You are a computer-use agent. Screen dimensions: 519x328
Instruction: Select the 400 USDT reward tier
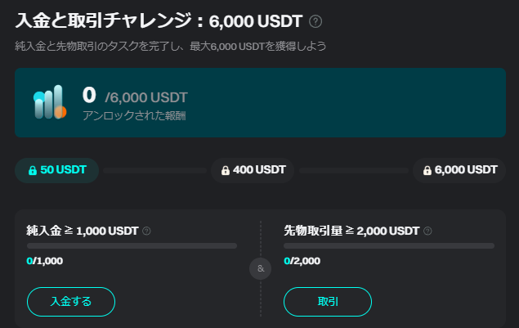[x=253, y=170]
